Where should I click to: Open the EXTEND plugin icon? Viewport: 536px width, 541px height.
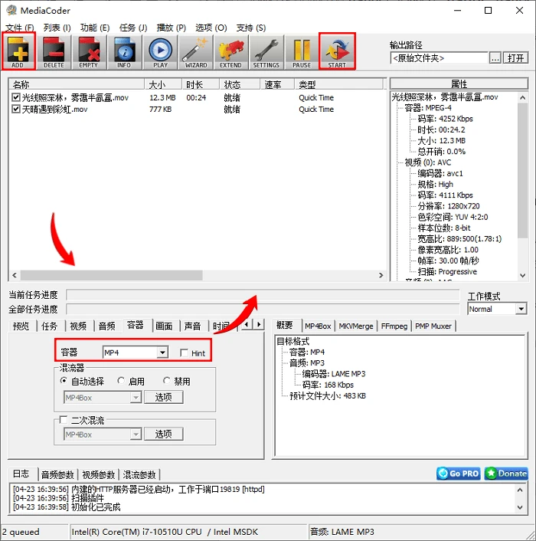[x=230, y=52]
